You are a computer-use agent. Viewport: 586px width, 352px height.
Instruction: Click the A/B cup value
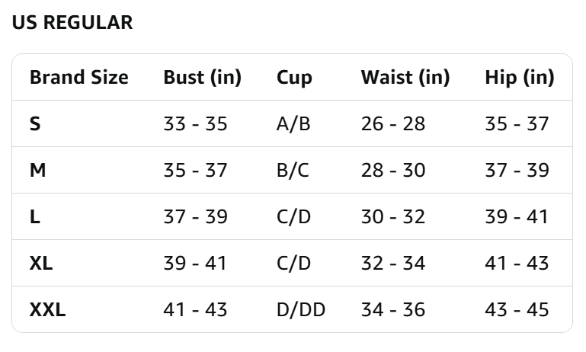293,123
